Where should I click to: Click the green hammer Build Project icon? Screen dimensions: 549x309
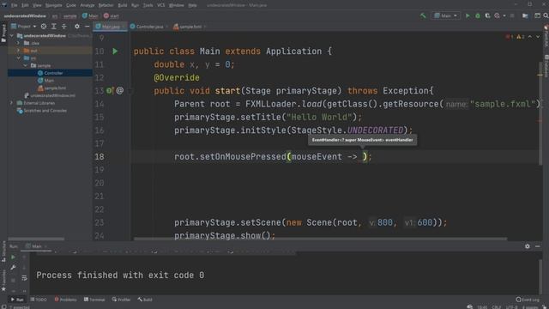point(423,15)
